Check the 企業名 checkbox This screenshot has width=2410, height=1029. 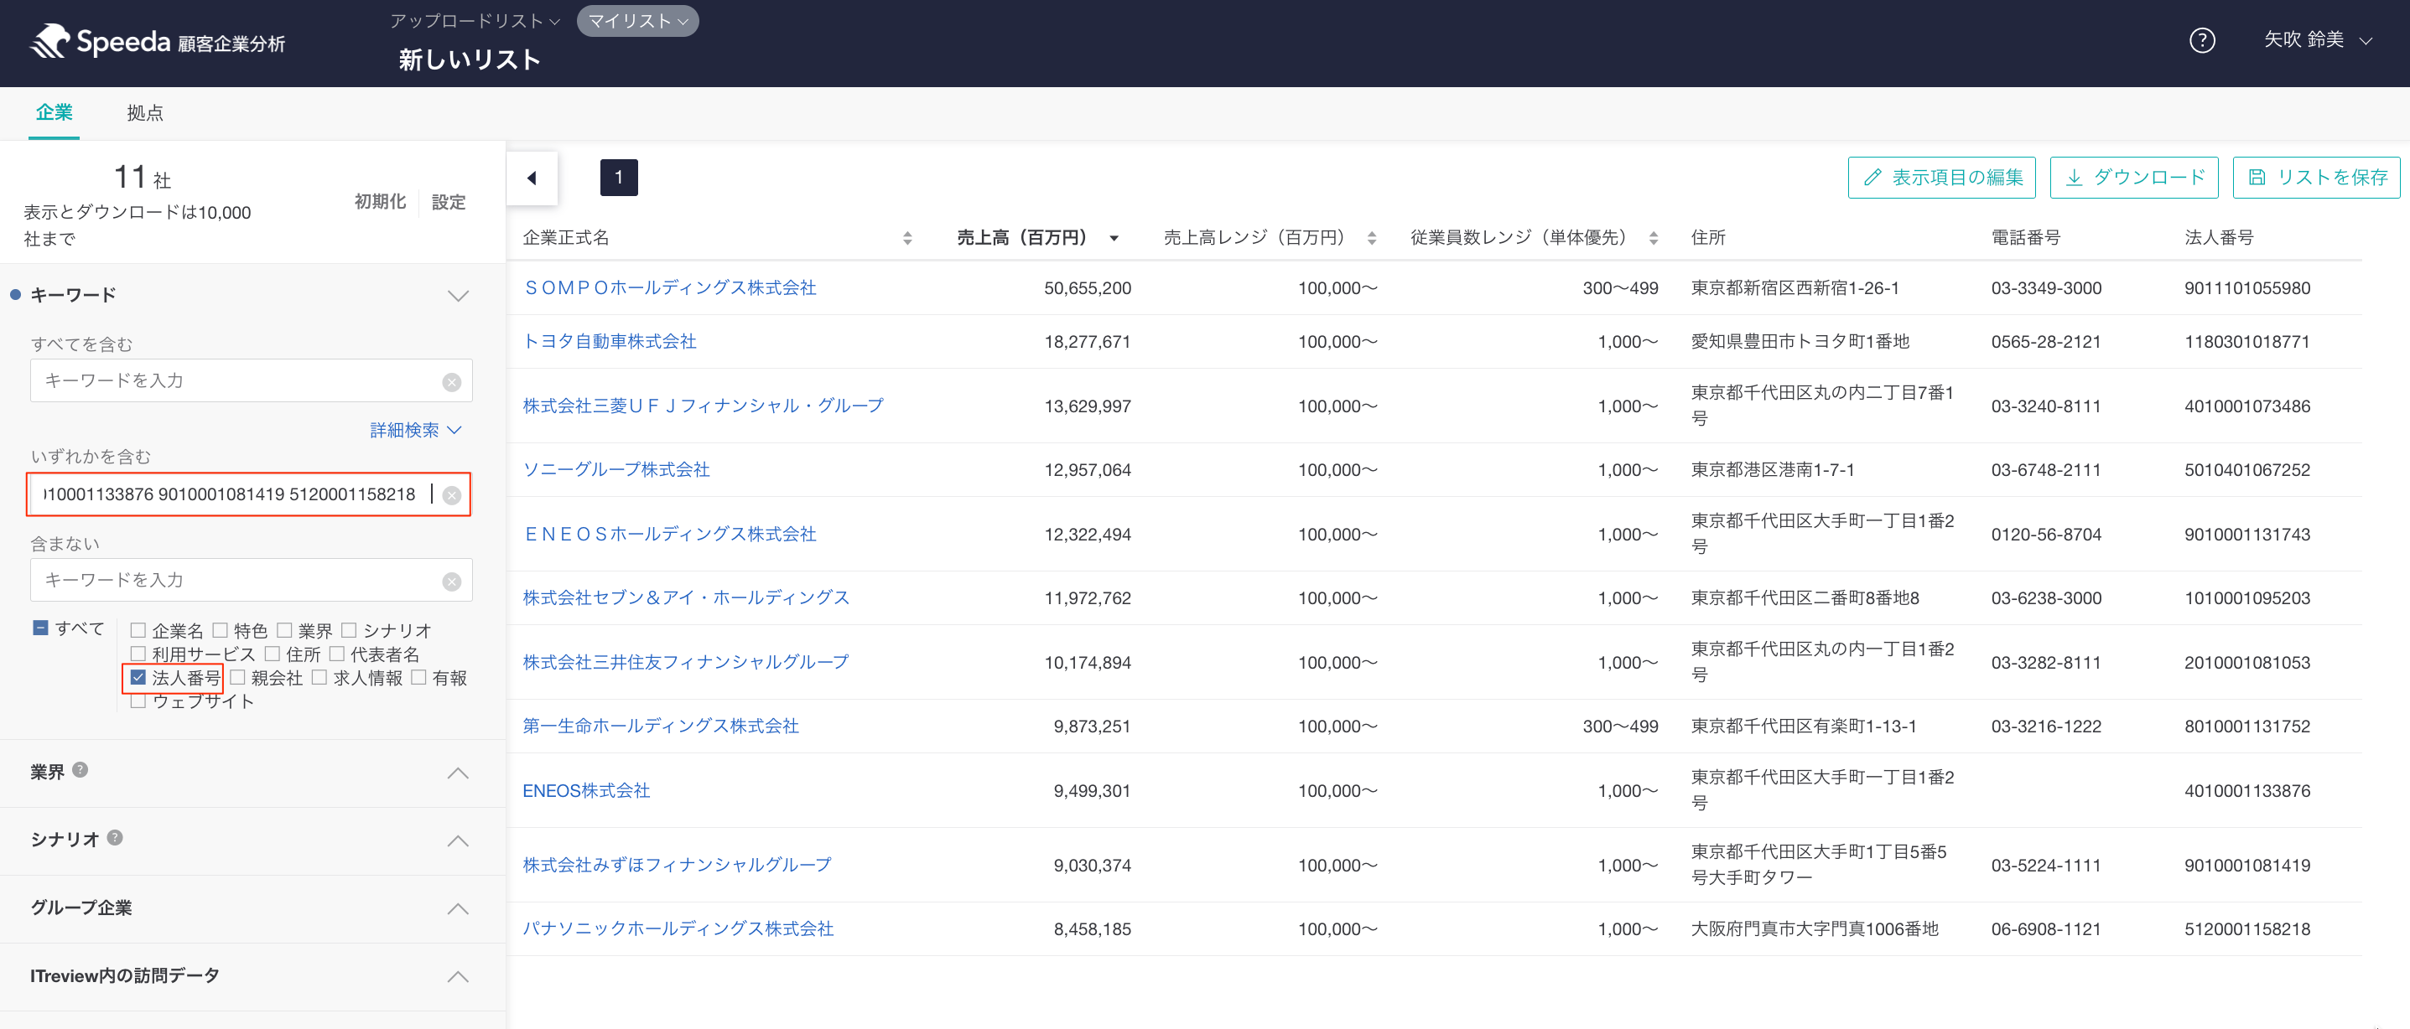(x=138, y=631)
